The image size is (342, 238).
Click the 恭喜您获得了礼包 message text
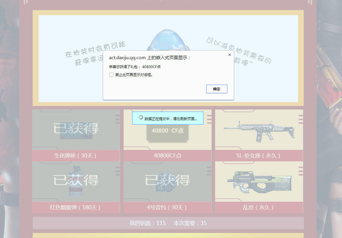coord(135,67)
